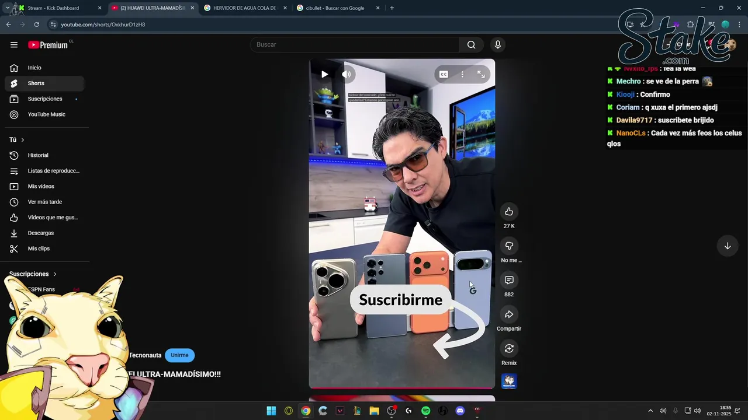Image resolution: width=748 pixels, height=420 pixels.
Task: Go to next Short with down arrow
Action: click(x=728, y=246)
